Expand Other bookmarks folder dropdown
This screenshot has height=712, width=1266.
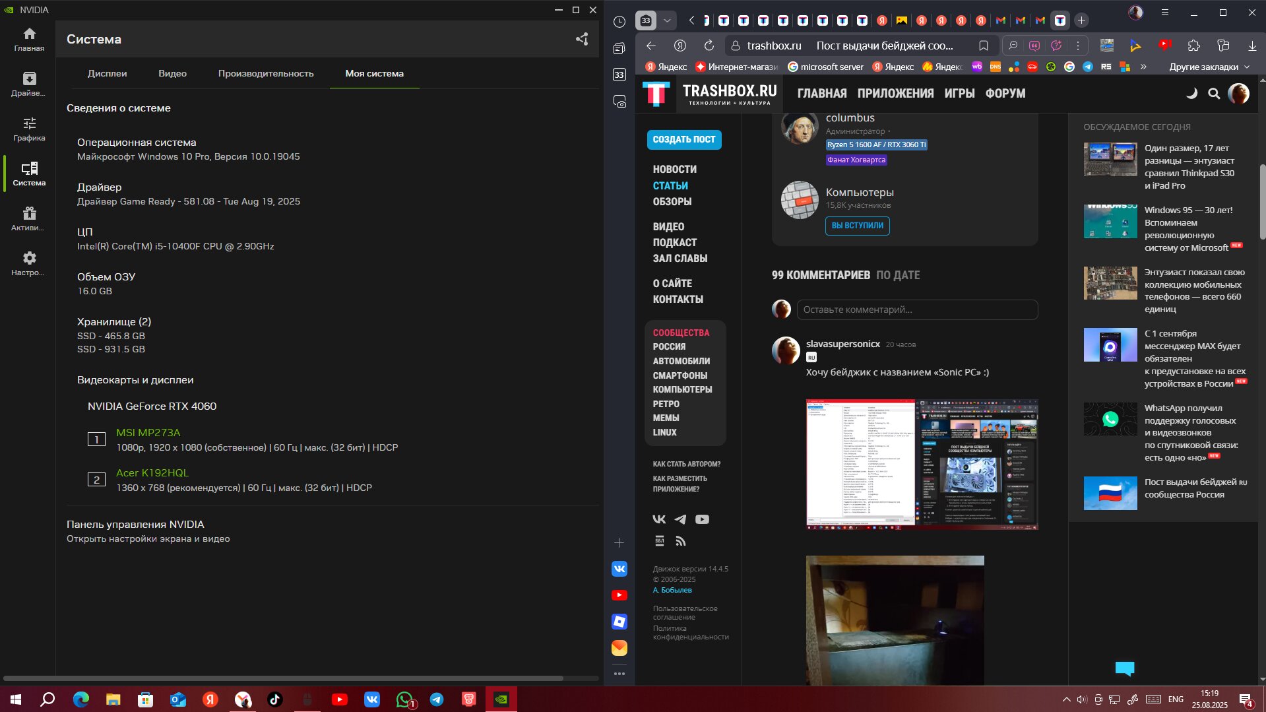(x=1209, y=67)
